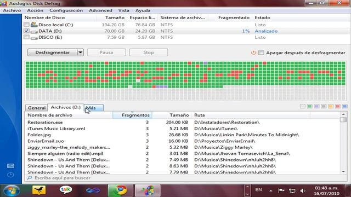
Task: Click the Escriba aquí para buscar field
Action: 186,178
